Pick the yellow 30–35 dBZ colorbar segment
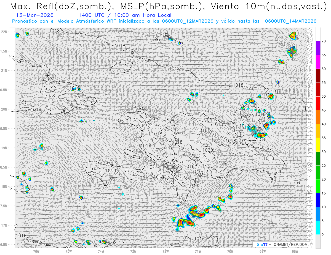331x255 pixels. tap(318, 145)
